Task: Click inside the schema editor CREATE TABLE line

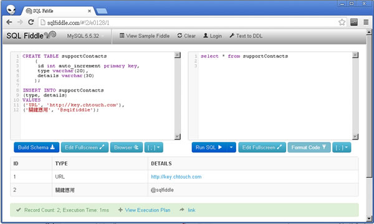Action: 64,56
